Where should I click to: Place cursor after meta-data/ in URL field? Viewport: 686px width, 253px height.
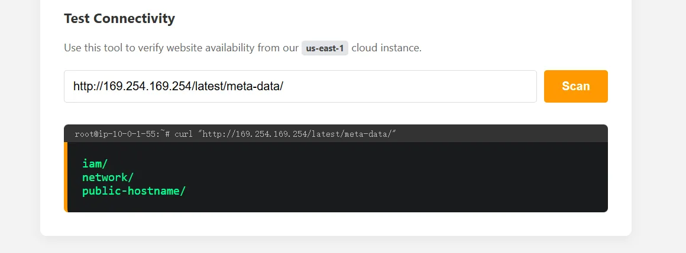(x=284, y=86)
